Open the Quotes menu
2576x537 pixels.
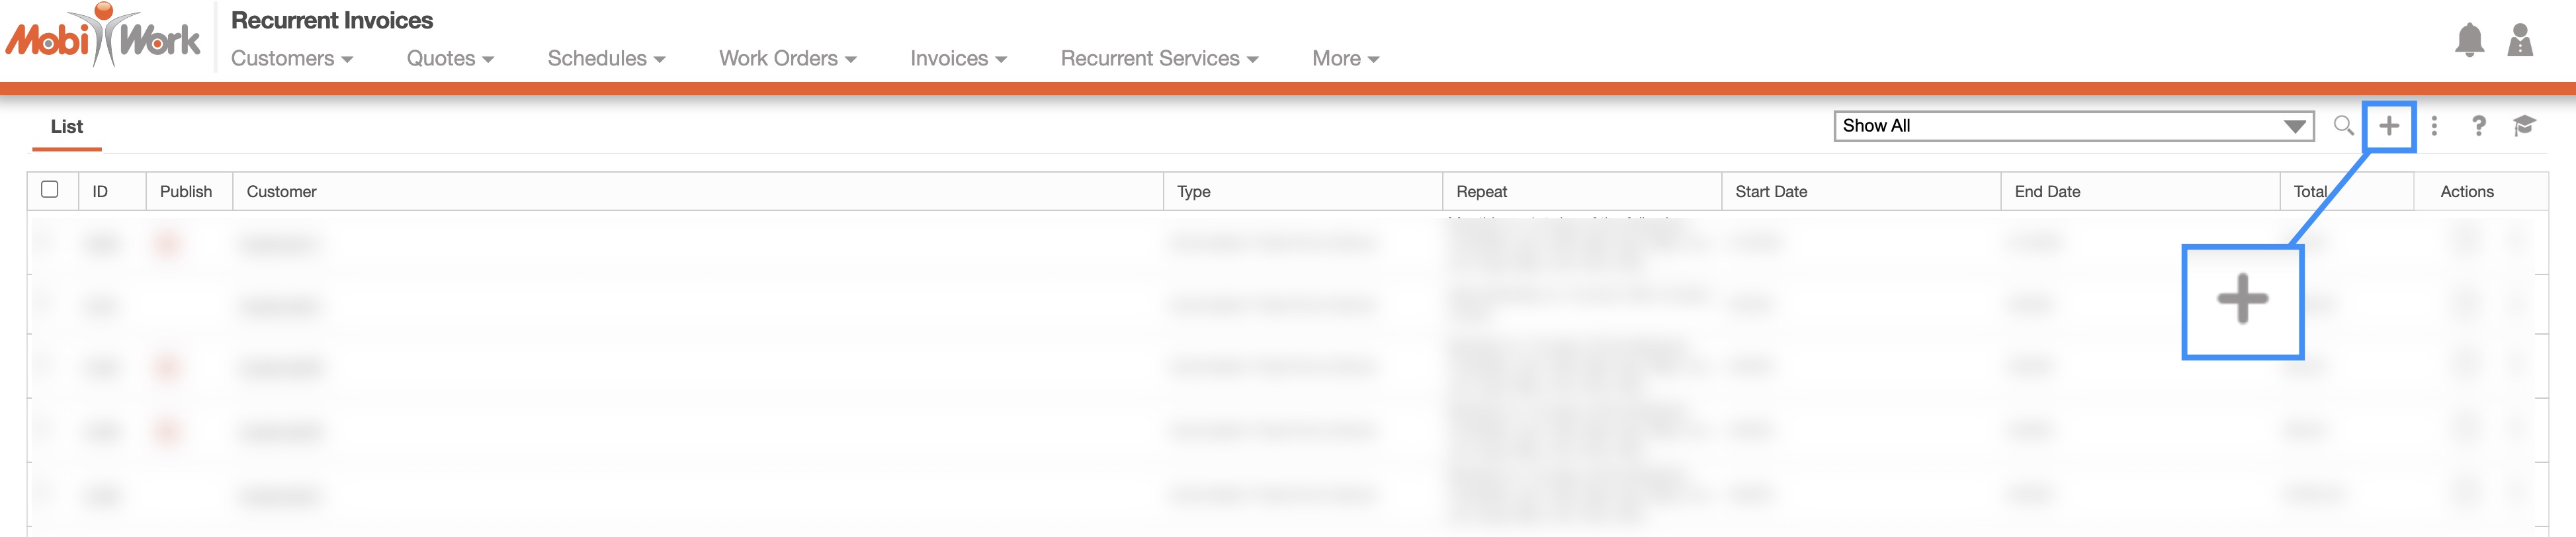click(x=449, y=59)
